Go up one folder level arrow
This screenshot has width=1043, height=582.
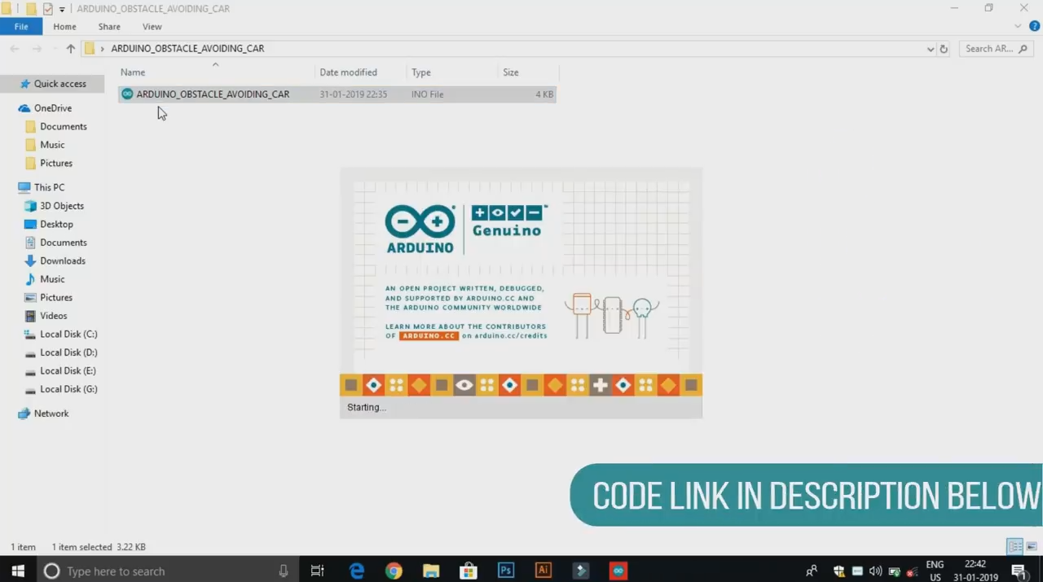pos(71,49)
